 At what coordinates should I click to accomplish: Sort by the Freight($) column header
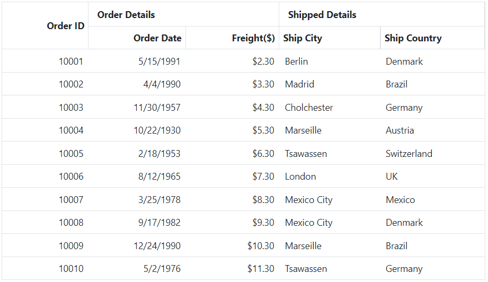click(233, 38)
